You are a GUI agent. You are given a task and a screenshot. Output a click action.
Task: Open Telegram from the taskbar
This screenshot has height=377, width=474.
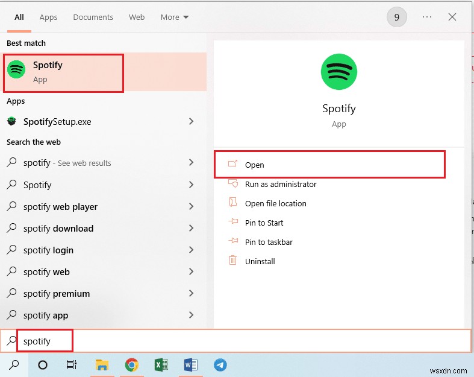220,365
